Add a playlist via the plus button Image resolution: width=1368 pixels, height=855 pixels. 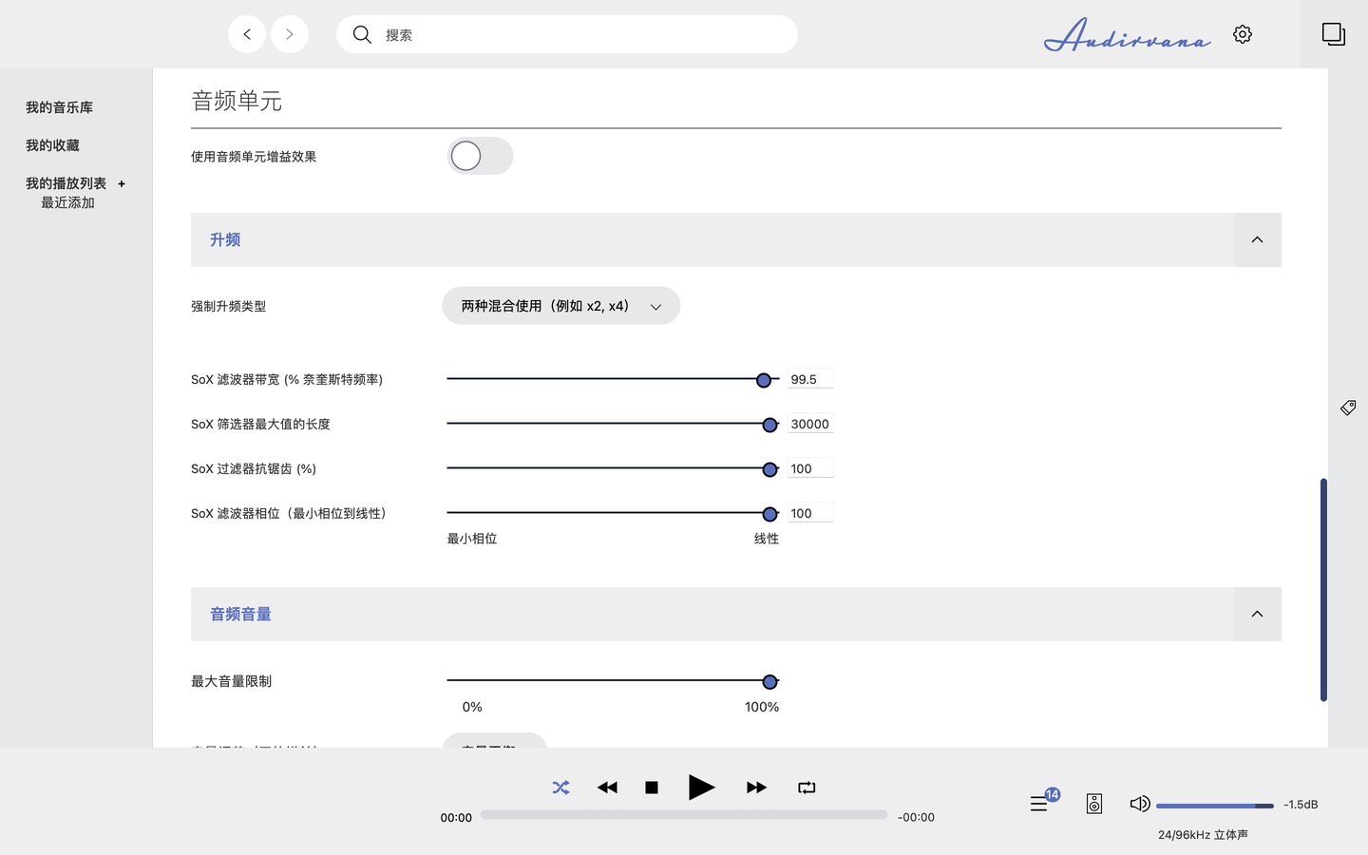121,182
